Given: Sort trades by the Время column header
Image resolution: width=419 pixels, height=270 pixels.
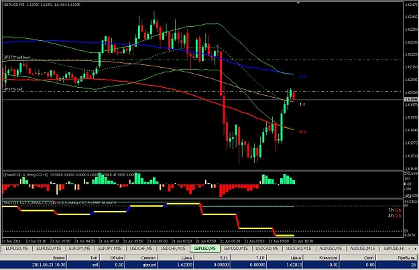Looking at the screenshot, I should [34, 258].
